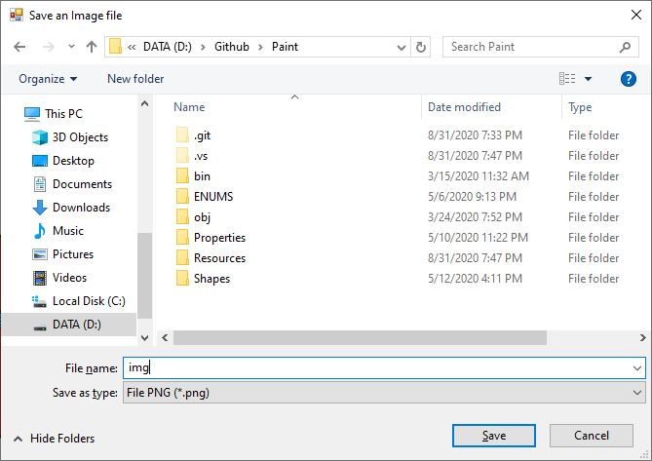Select the Music library in sidebar
The width and height of the screenshot is (652, 461).
(58, 231)
